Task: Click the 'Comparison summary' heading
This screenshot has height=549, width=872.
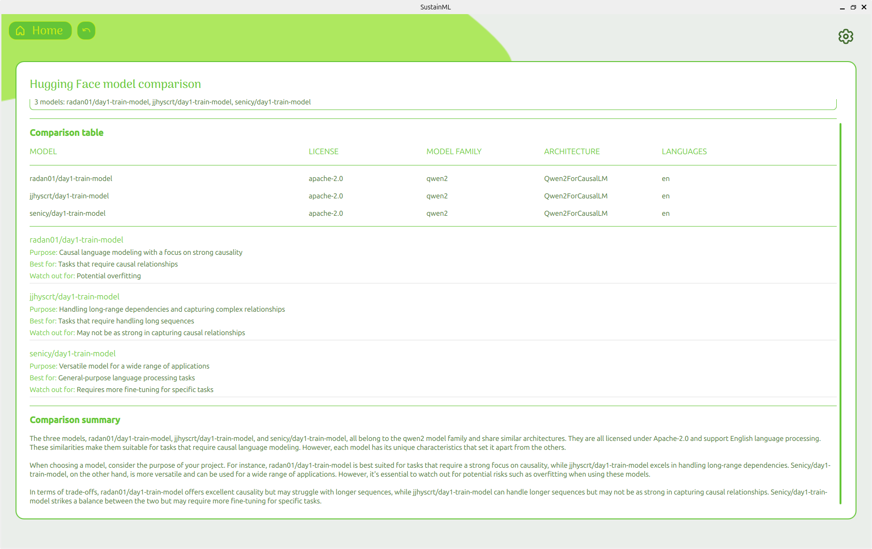Action: click(x=75, y=420)
